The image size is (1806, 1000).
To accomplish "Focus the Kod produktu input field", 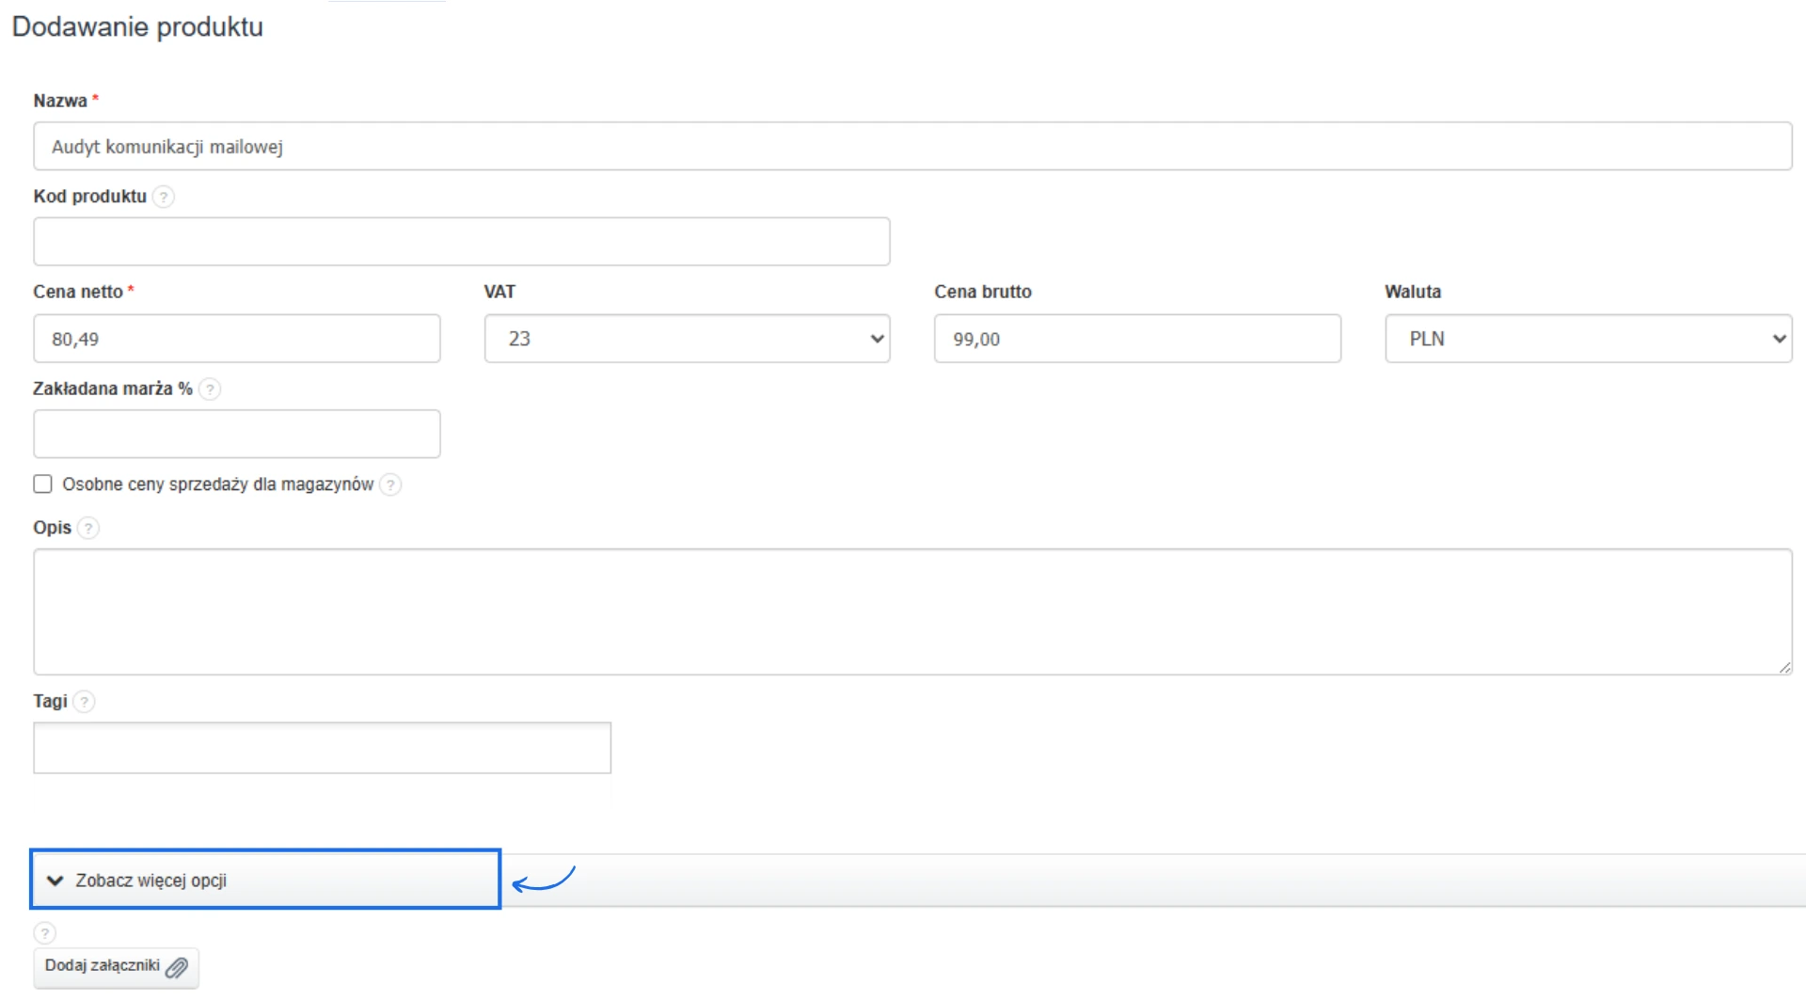I will pos(461,242).
